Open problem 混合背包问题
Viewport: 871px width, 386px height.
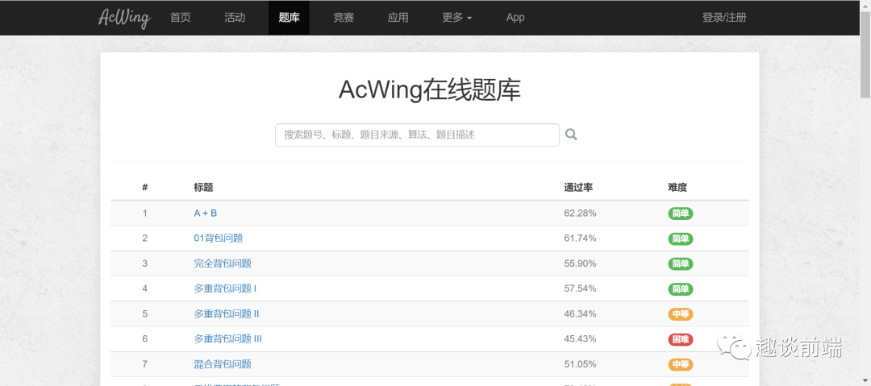coord(223,364)
